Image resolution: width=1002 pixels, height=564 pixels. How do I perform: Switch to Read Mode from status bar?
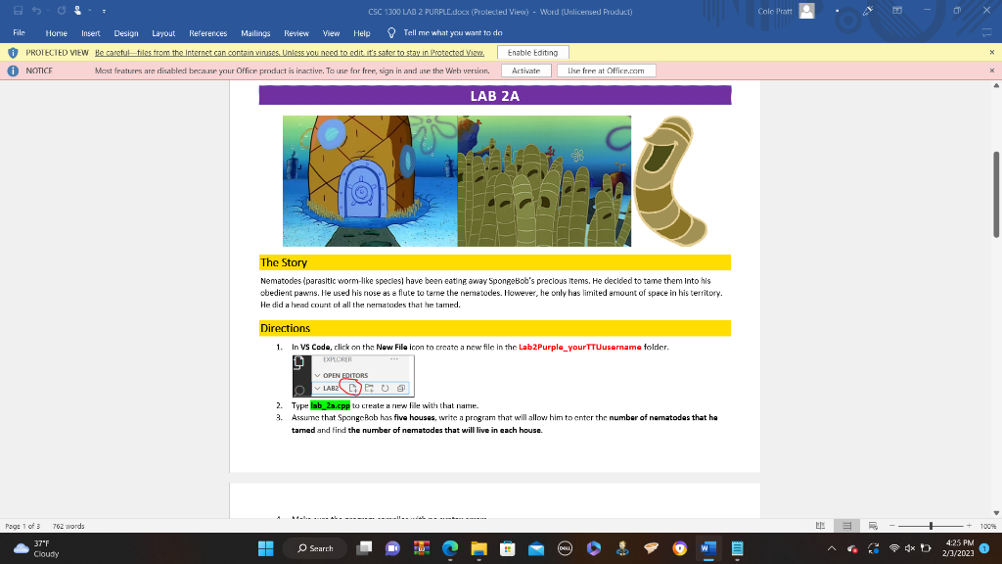coord(821,526)
